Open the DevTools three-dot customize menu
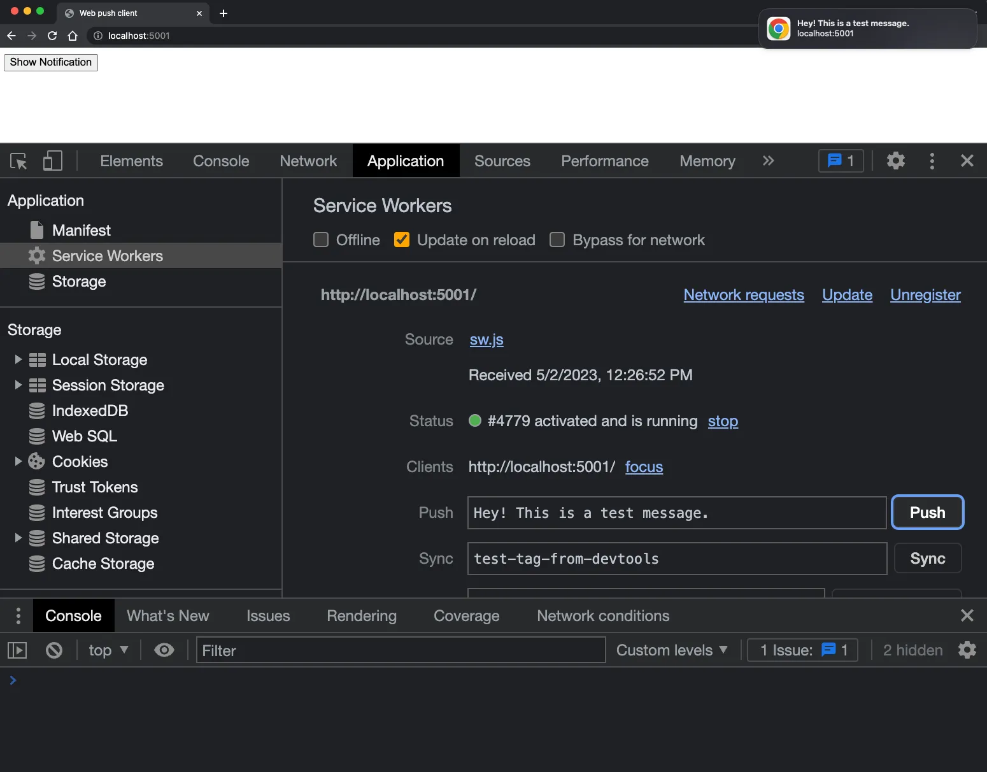 [x=932, y=161]
